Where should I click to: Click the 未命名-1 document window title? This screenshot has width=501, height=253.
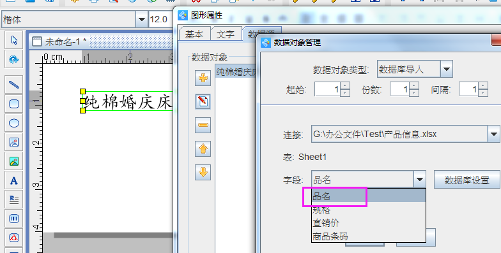(66, 41)
